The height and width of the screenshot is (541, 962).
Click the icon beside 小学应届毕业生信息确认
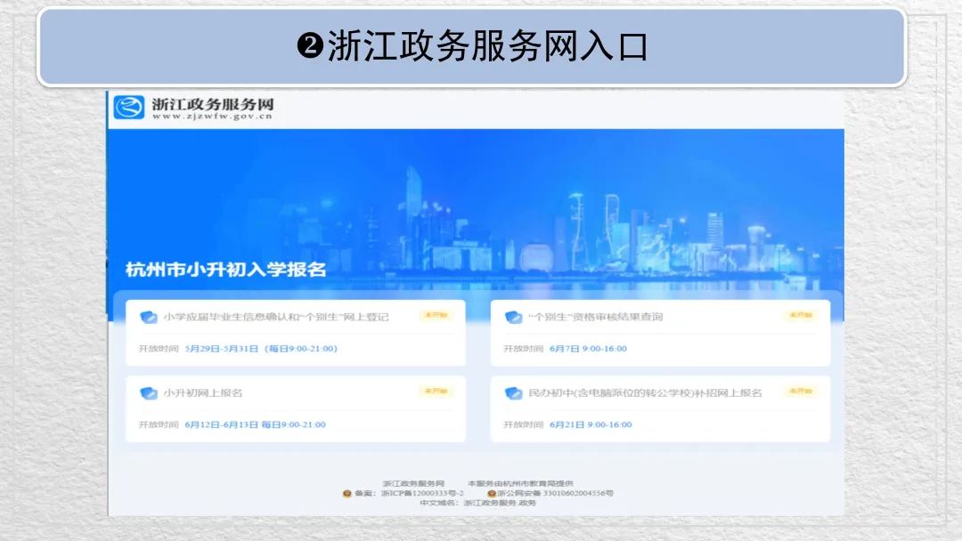click(149, 317)
